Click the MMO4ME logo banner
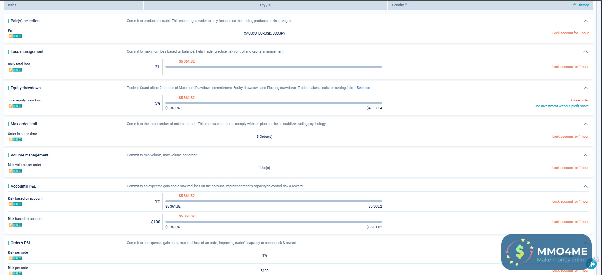 pyautogui.click(x=546, y=252)
